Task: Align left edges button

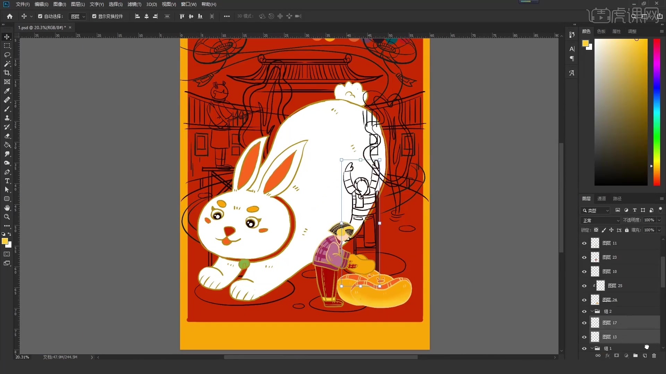Action: click(x=137, y=16)
